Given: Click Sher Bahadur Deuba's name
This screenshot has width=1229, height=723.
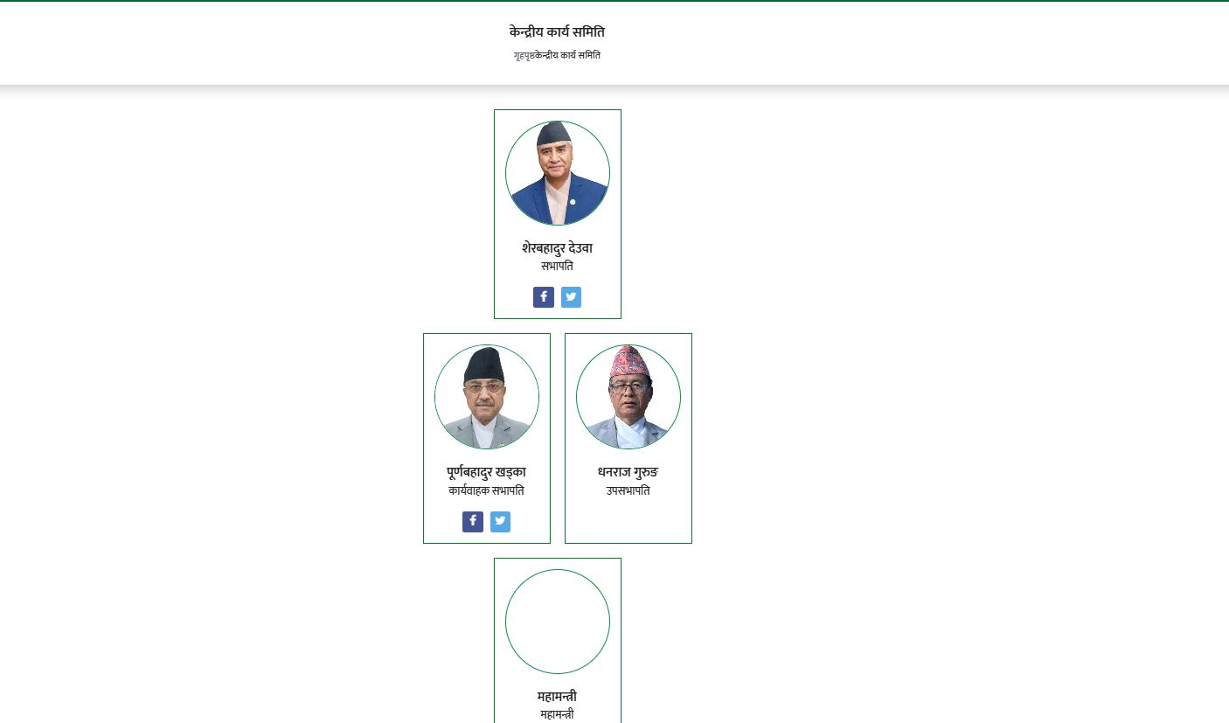Looking at the screenshot, I should click(557, 248).
